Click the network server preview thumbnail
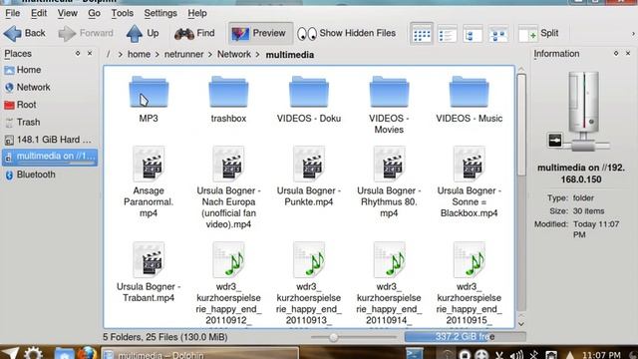Screen dimensions: 638x359 pos(580,111)
